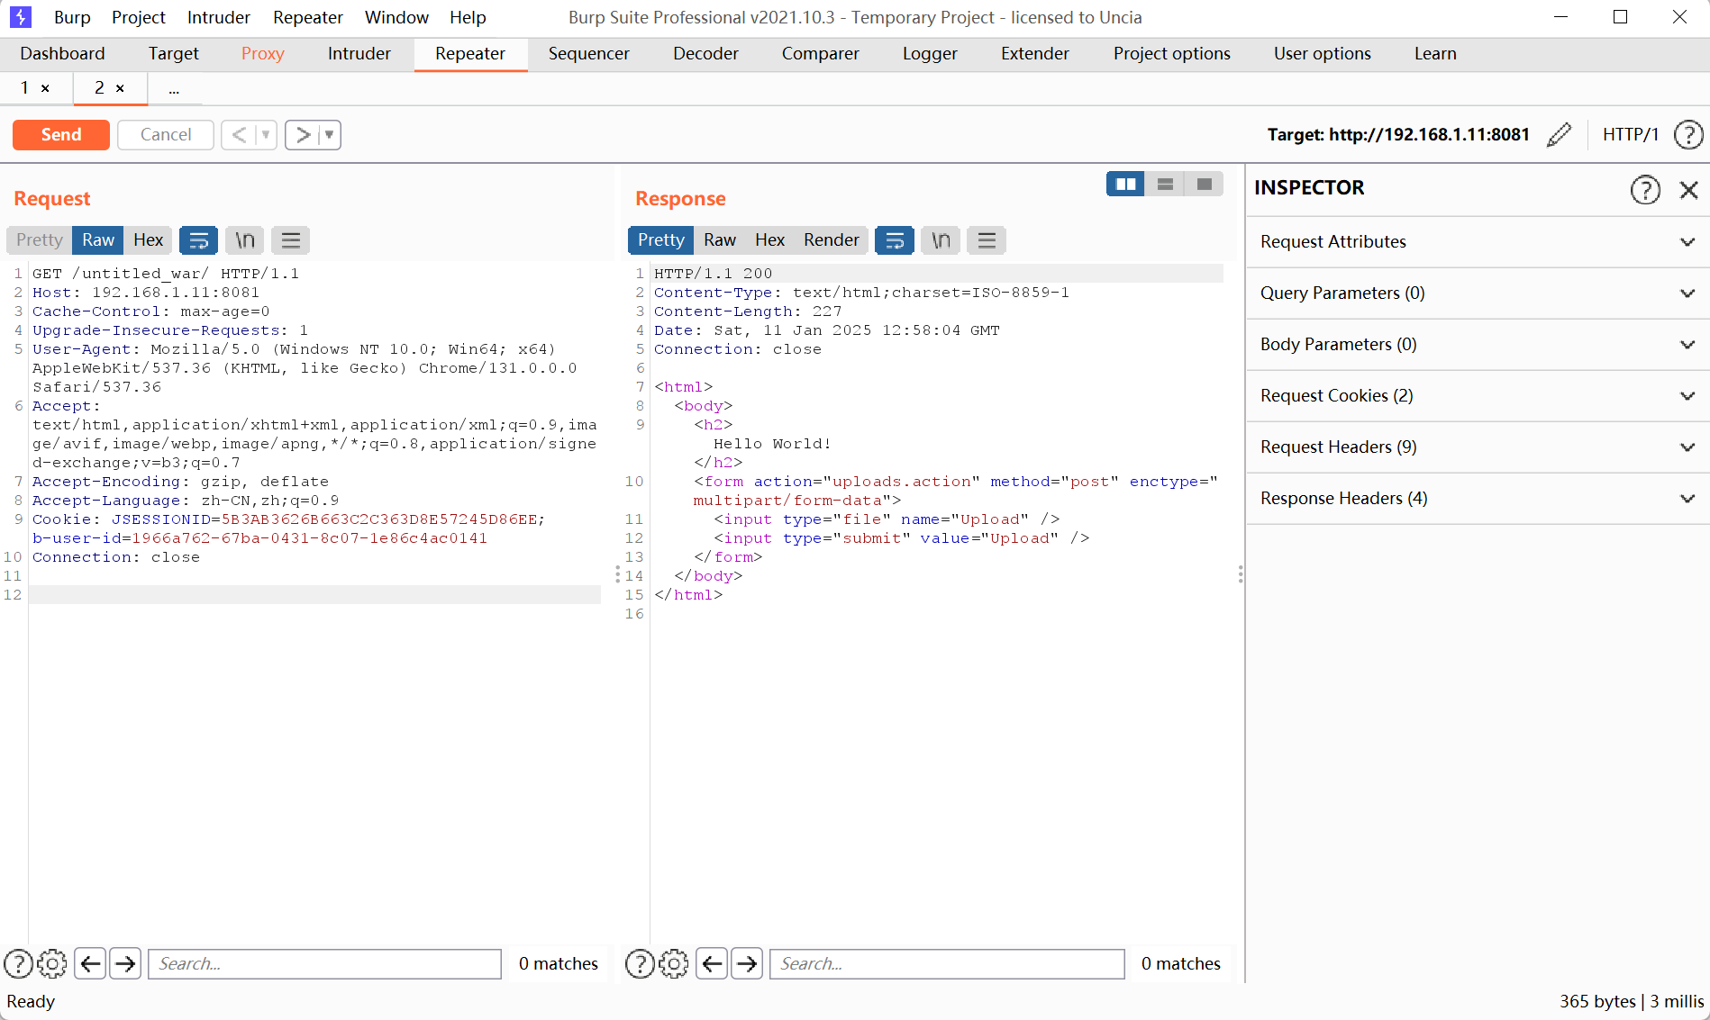Click the vertical divider handle beside Inspector

click(1241, 574)
